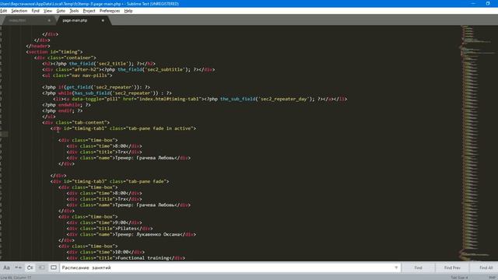498x280 pixels.
Task: Open the Preferences menu
Action: tap(110, 11)
